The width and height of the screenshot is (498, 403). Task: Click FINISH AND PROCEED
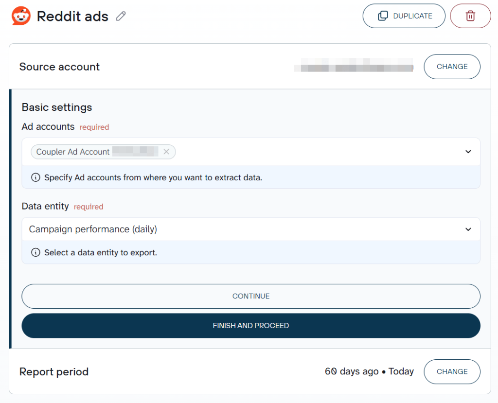pos(250,326)
